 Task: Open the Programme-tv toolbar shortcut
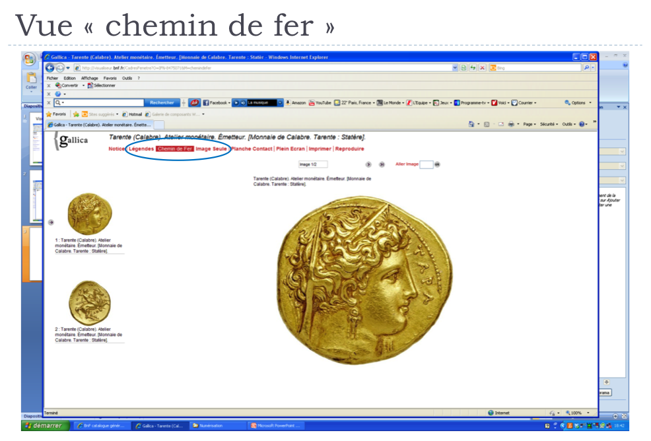tap(471, 102)
